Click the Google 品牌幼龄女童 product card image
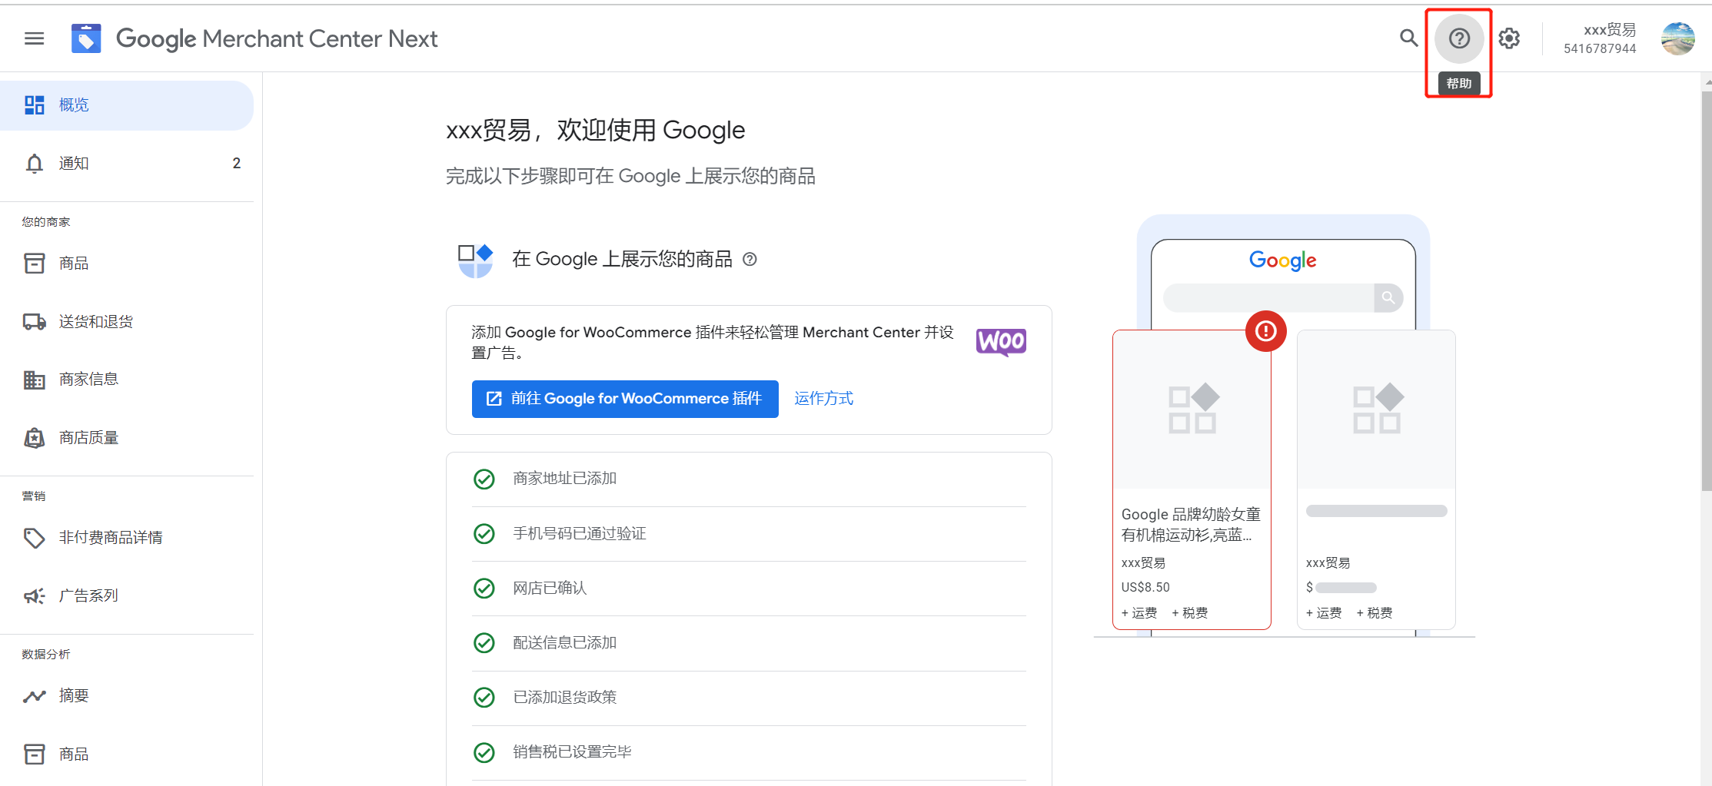The height and width of the screenshot is (786, 1712). tap(1192, 410)
